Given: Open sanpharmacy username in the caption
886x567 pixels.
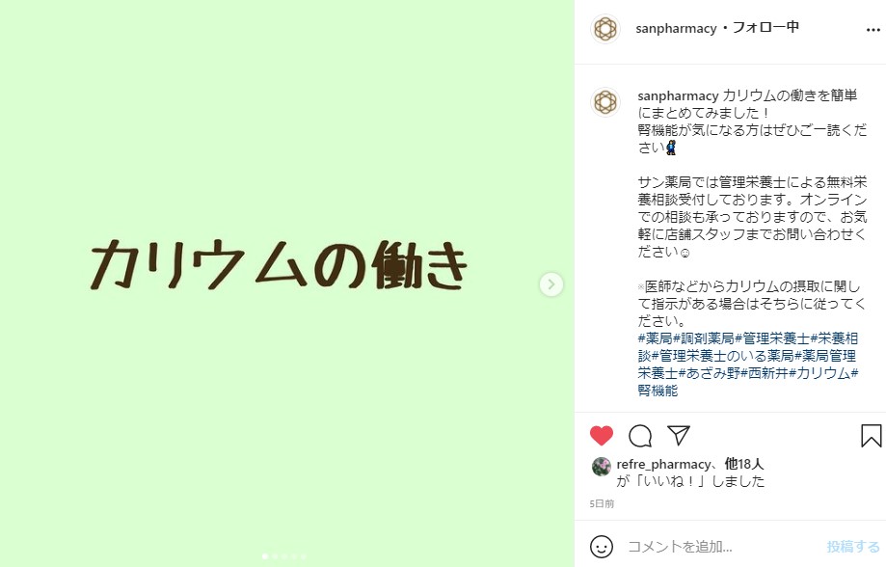Looking at the screenshot, I should 678,95.
